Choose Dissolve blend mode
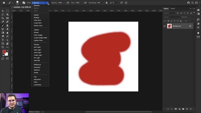201x113 pixels. tap(37, 6)
